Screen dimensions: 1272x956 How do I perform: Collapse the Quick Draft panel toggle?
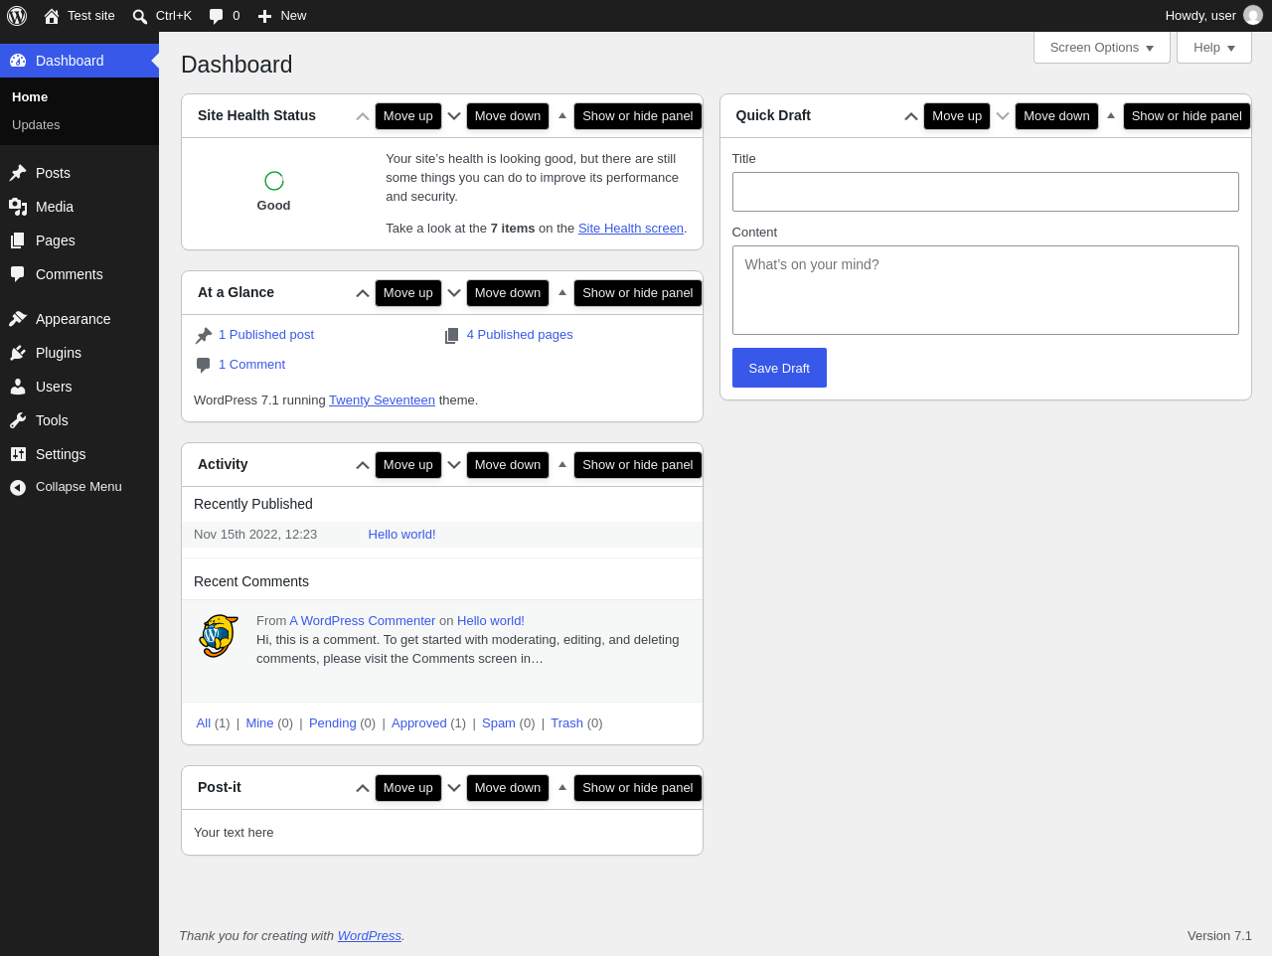tap(1111, 116)
